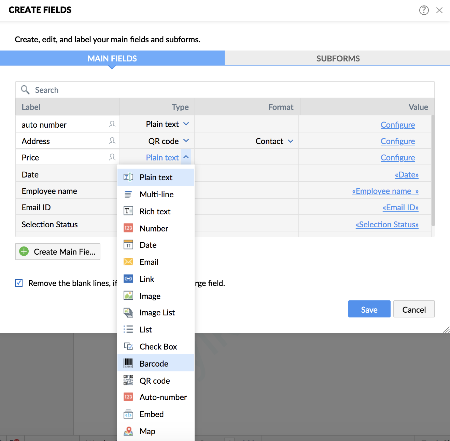450x441 pixels.
Task: Click the search magnifier icon
Action: [x=25, y=90]
